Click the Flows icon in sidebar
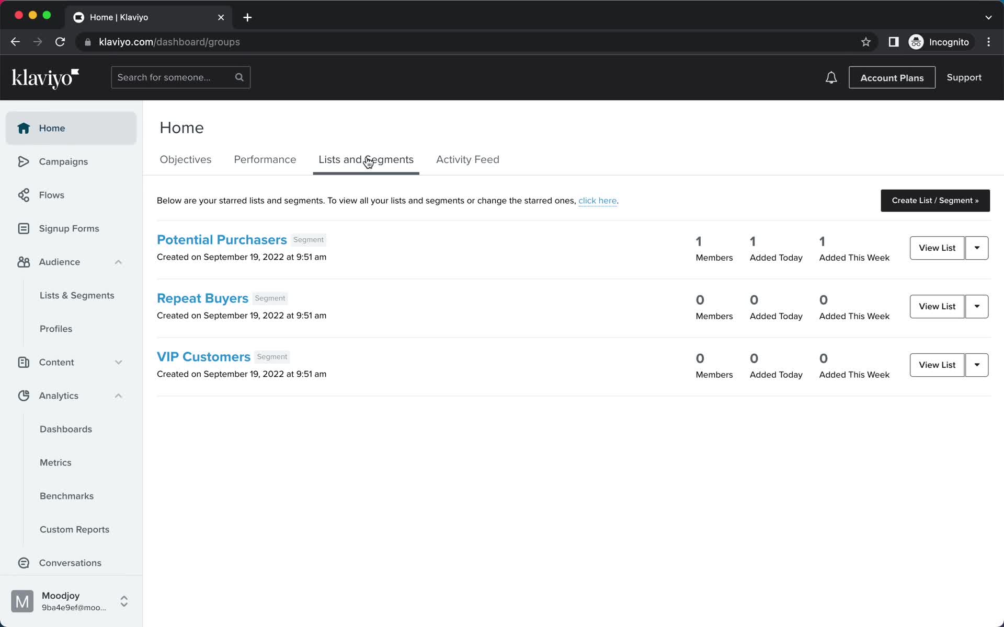1004x627 pixels. point(24,195)
